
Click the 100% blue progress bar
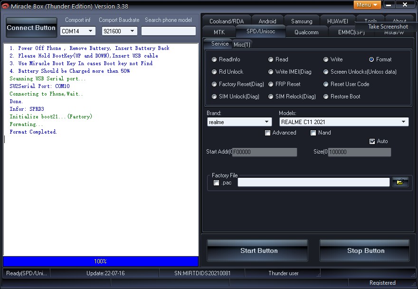click(x=101, y=261)
